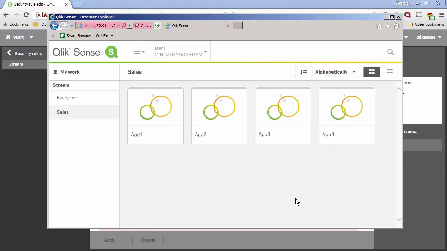The height and width of the screenshot is (251, 447).
Task: Click the Chrome cast icon
Action: [419, 15]
